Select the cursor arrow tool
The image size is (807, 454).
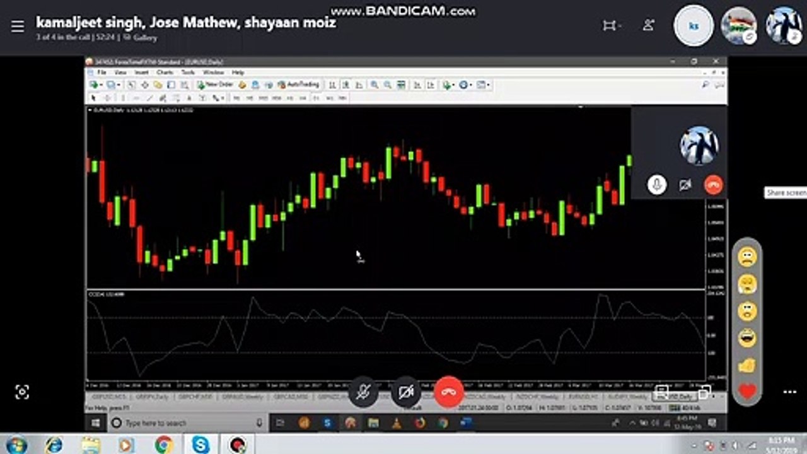tap(94, 98)
